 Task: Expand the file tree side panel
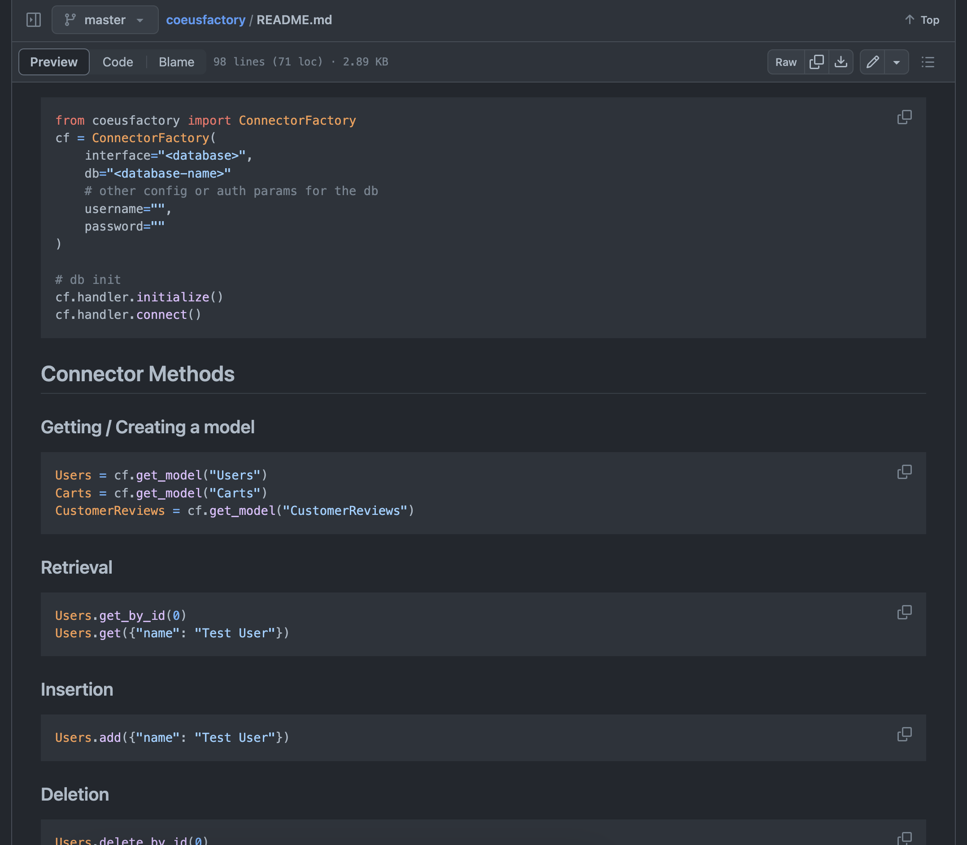coord(34,20)
